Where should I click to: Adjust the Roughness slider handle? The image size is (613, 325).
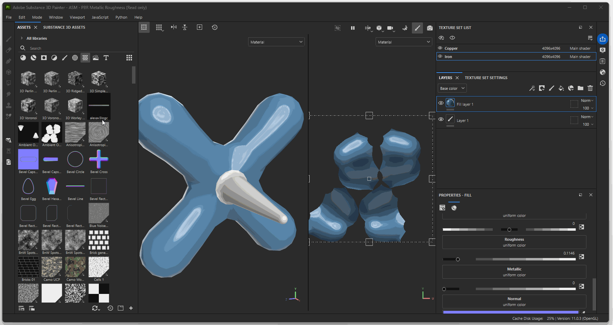pyautogui.click(x=458, y=259)
